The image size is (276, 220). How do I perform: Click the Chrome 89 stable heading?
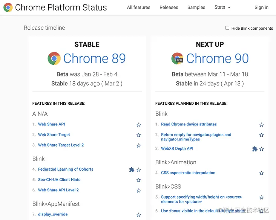tap(94, 58)
